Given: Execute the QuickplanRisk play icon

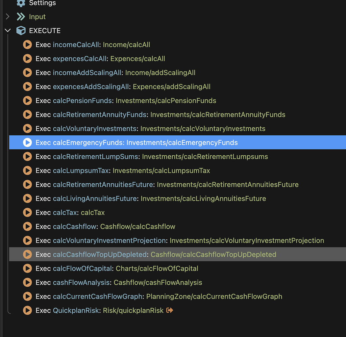Looking at the screenshot, I should point(27,310).
